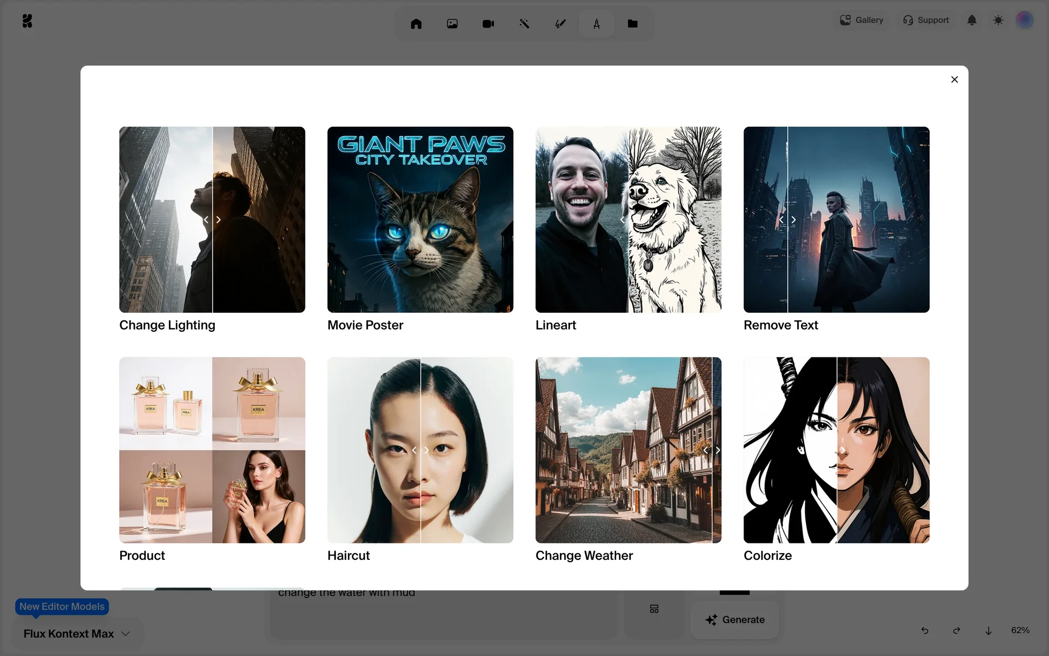The image size is (1049, 656).
Task: Open the user profile avatar
Action: tap(1024, 20)
